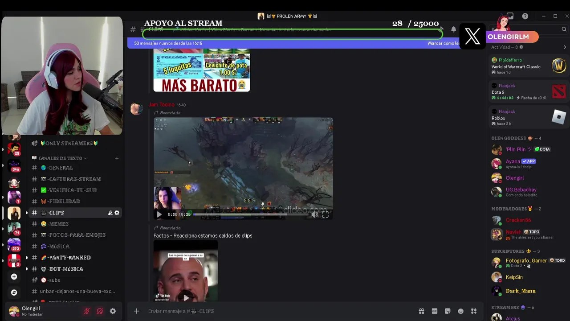Toggle headphone deafen in user panel
This screenshot has width=570, height=321.
(100, 311)
